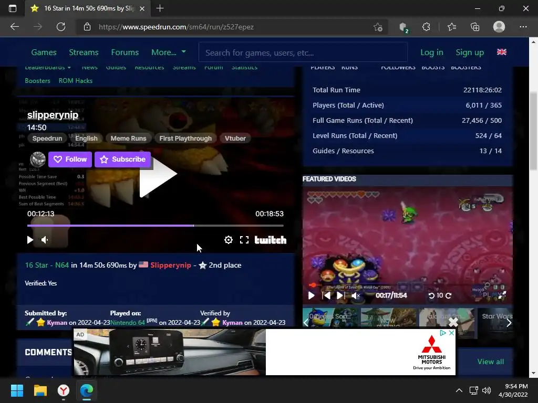Expand the More... dropdown
This screenshot has height=403, width=538.
click(x=169, y=52)
